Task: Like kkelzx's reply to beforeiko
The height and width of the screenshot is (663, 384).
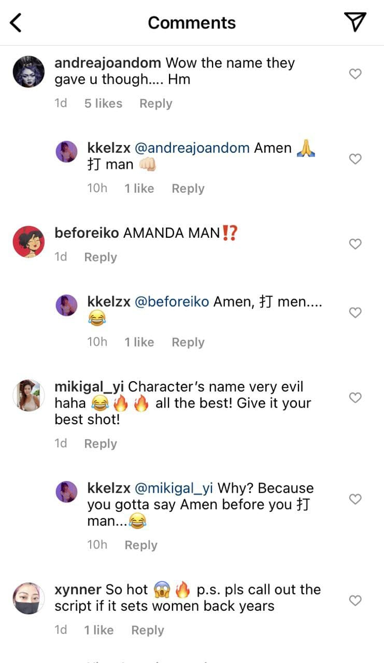Action: click(x=355, y=313)
